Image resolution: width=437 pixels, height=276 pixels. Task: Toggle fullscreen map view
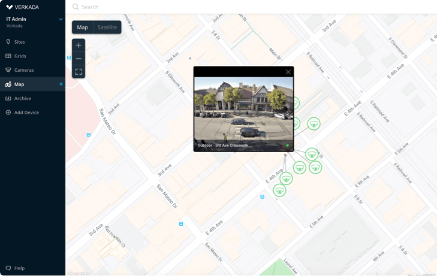click(x=79, y=72)
